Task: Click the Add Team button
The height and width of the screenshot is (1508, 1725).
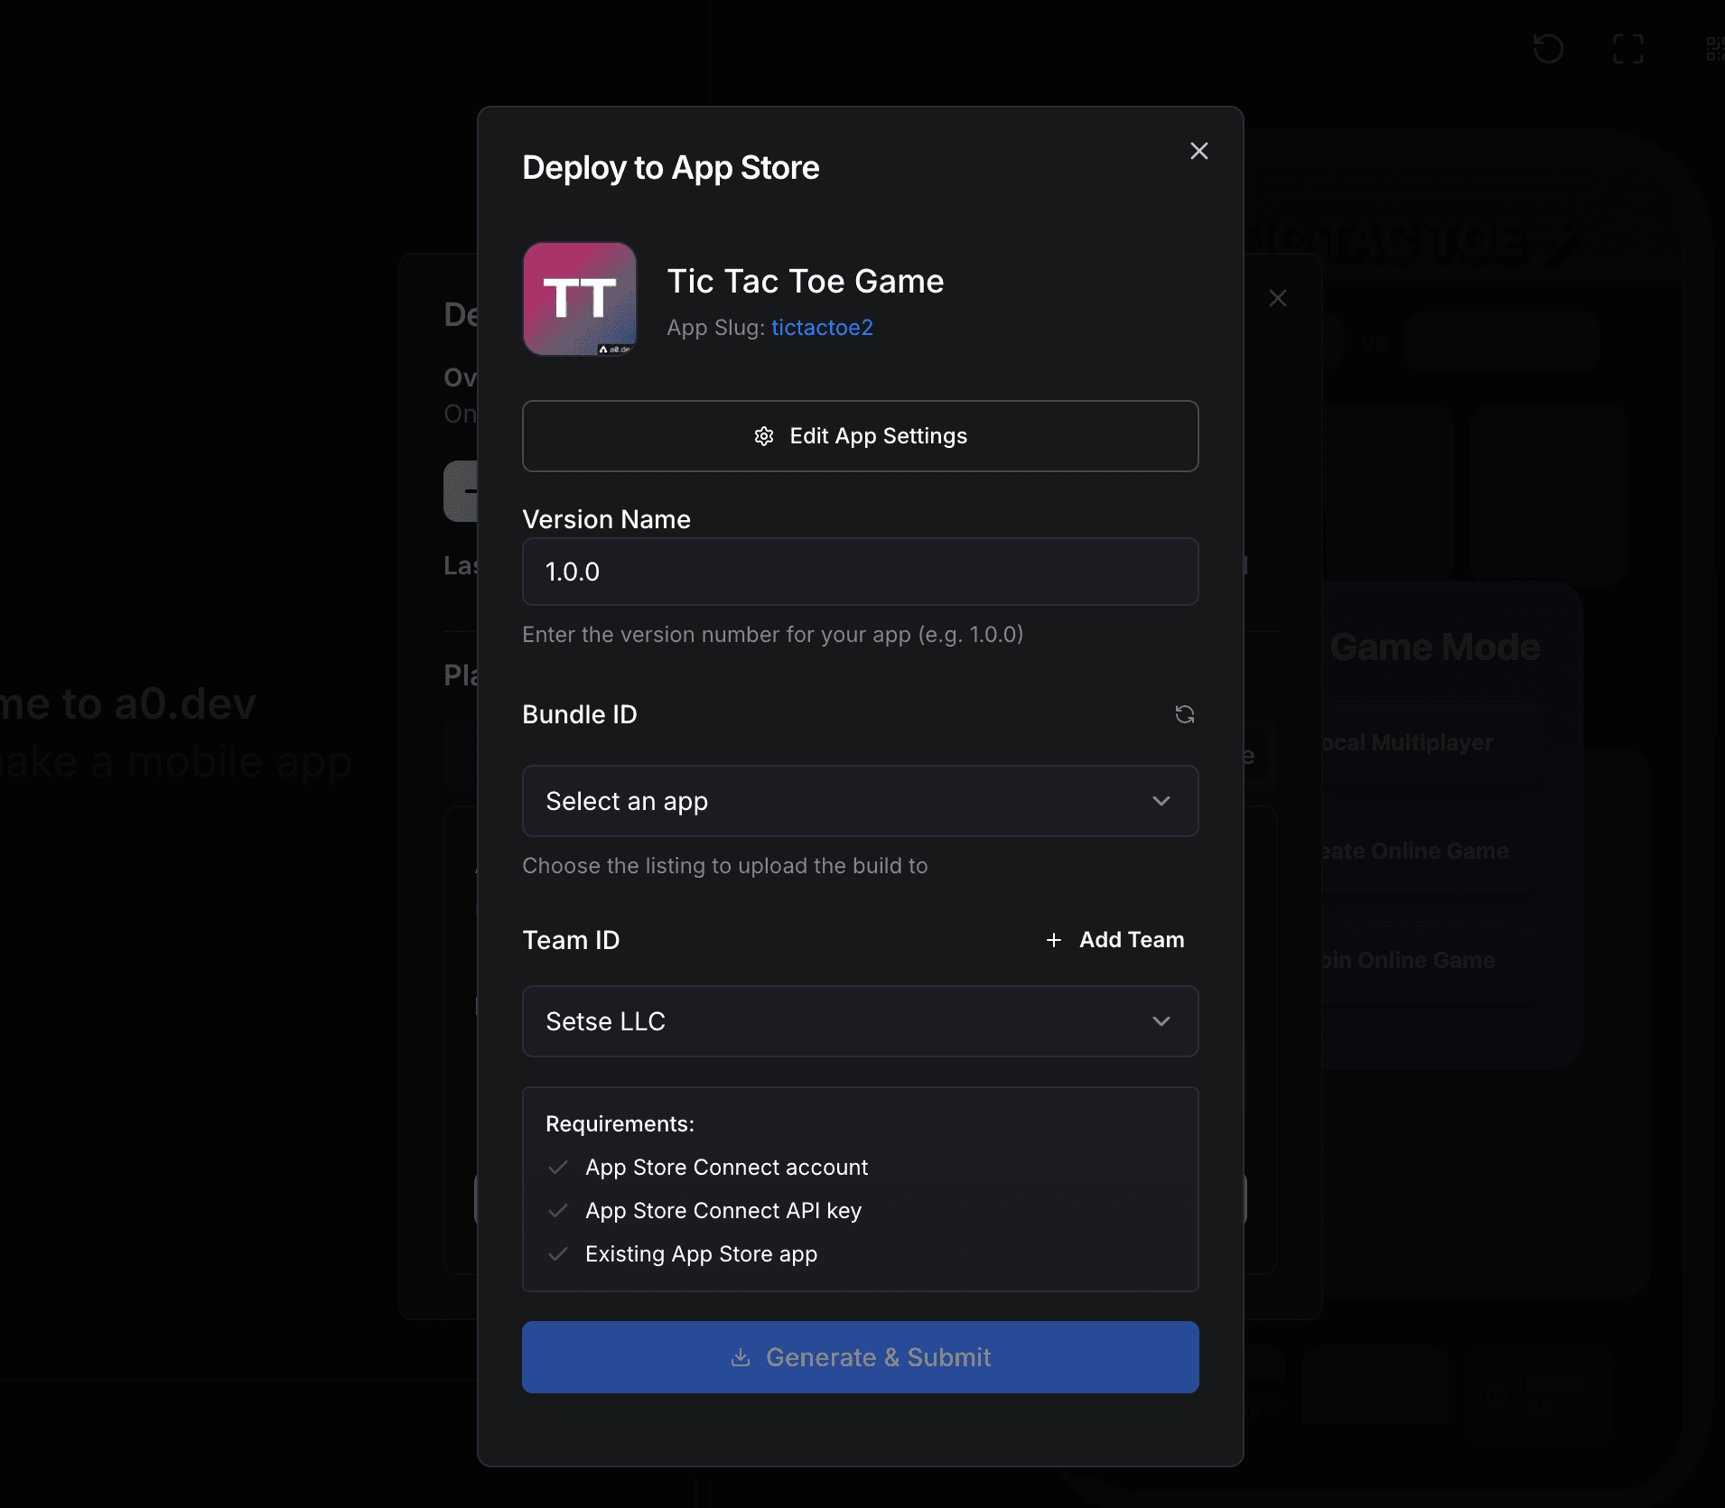Action: [1114, 940]
